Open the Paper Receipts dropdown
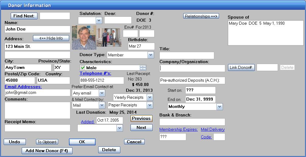Viewport: 306px width, 157px height. 149,105
